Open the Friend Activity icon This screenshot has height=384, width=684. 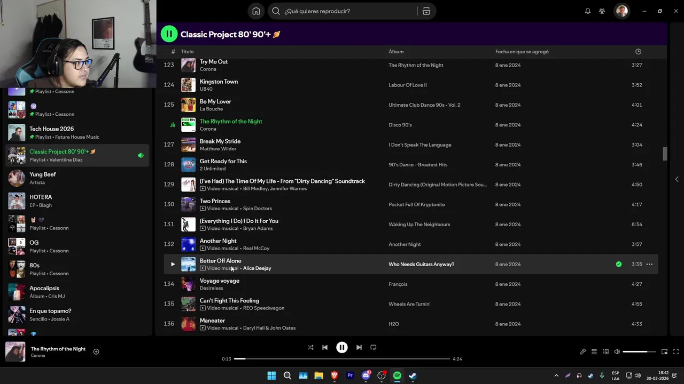click(602, 11)
